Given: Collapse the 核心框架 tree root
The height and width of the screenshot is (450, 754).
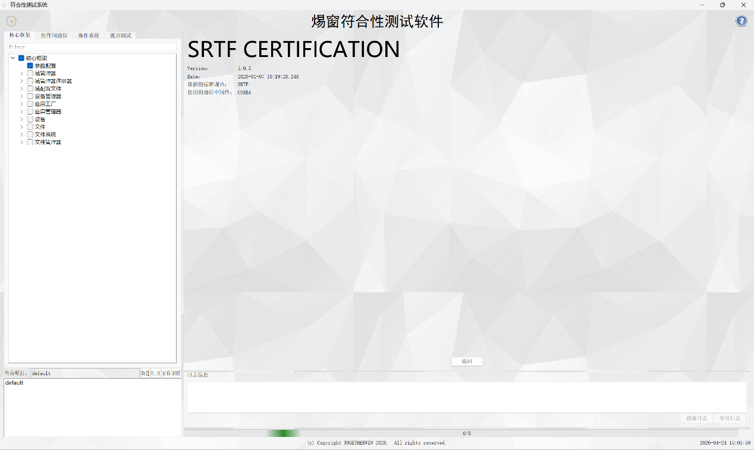Looking at the screenshot, I should point(13,58).
